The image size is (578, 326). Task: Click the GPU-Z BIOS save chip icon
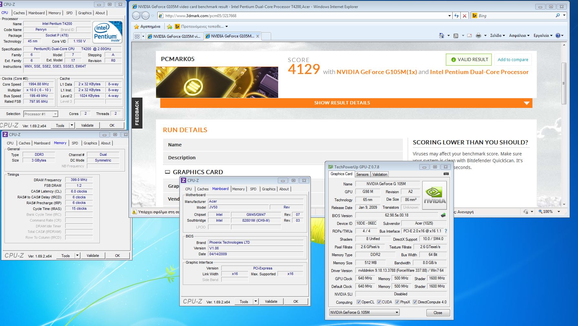[x=443, y=215]
